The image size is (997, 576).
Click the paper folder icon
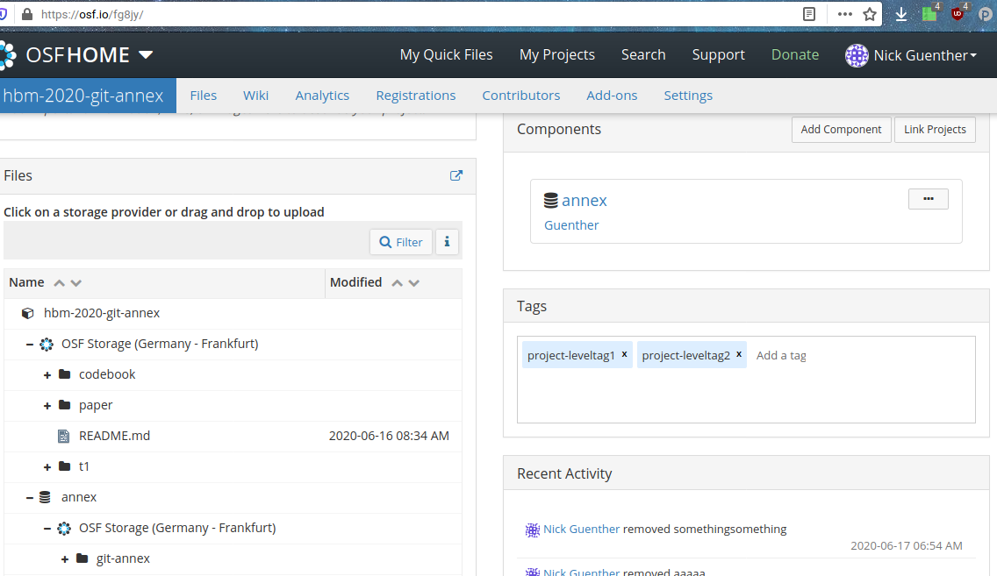tap(64, 404)
